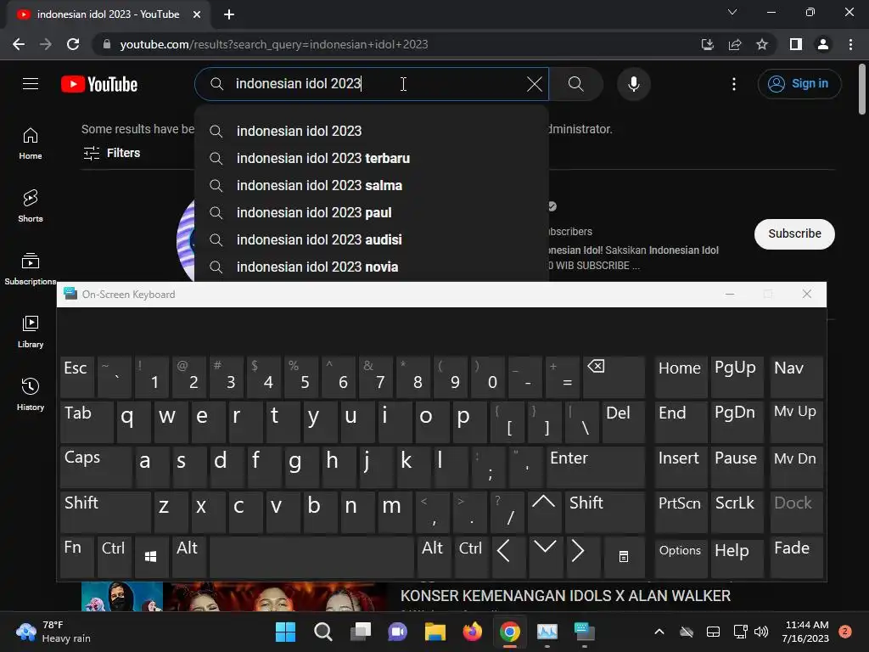Open File Explorer from taskbar
The image size is (869, 652).
pos(435,632)
